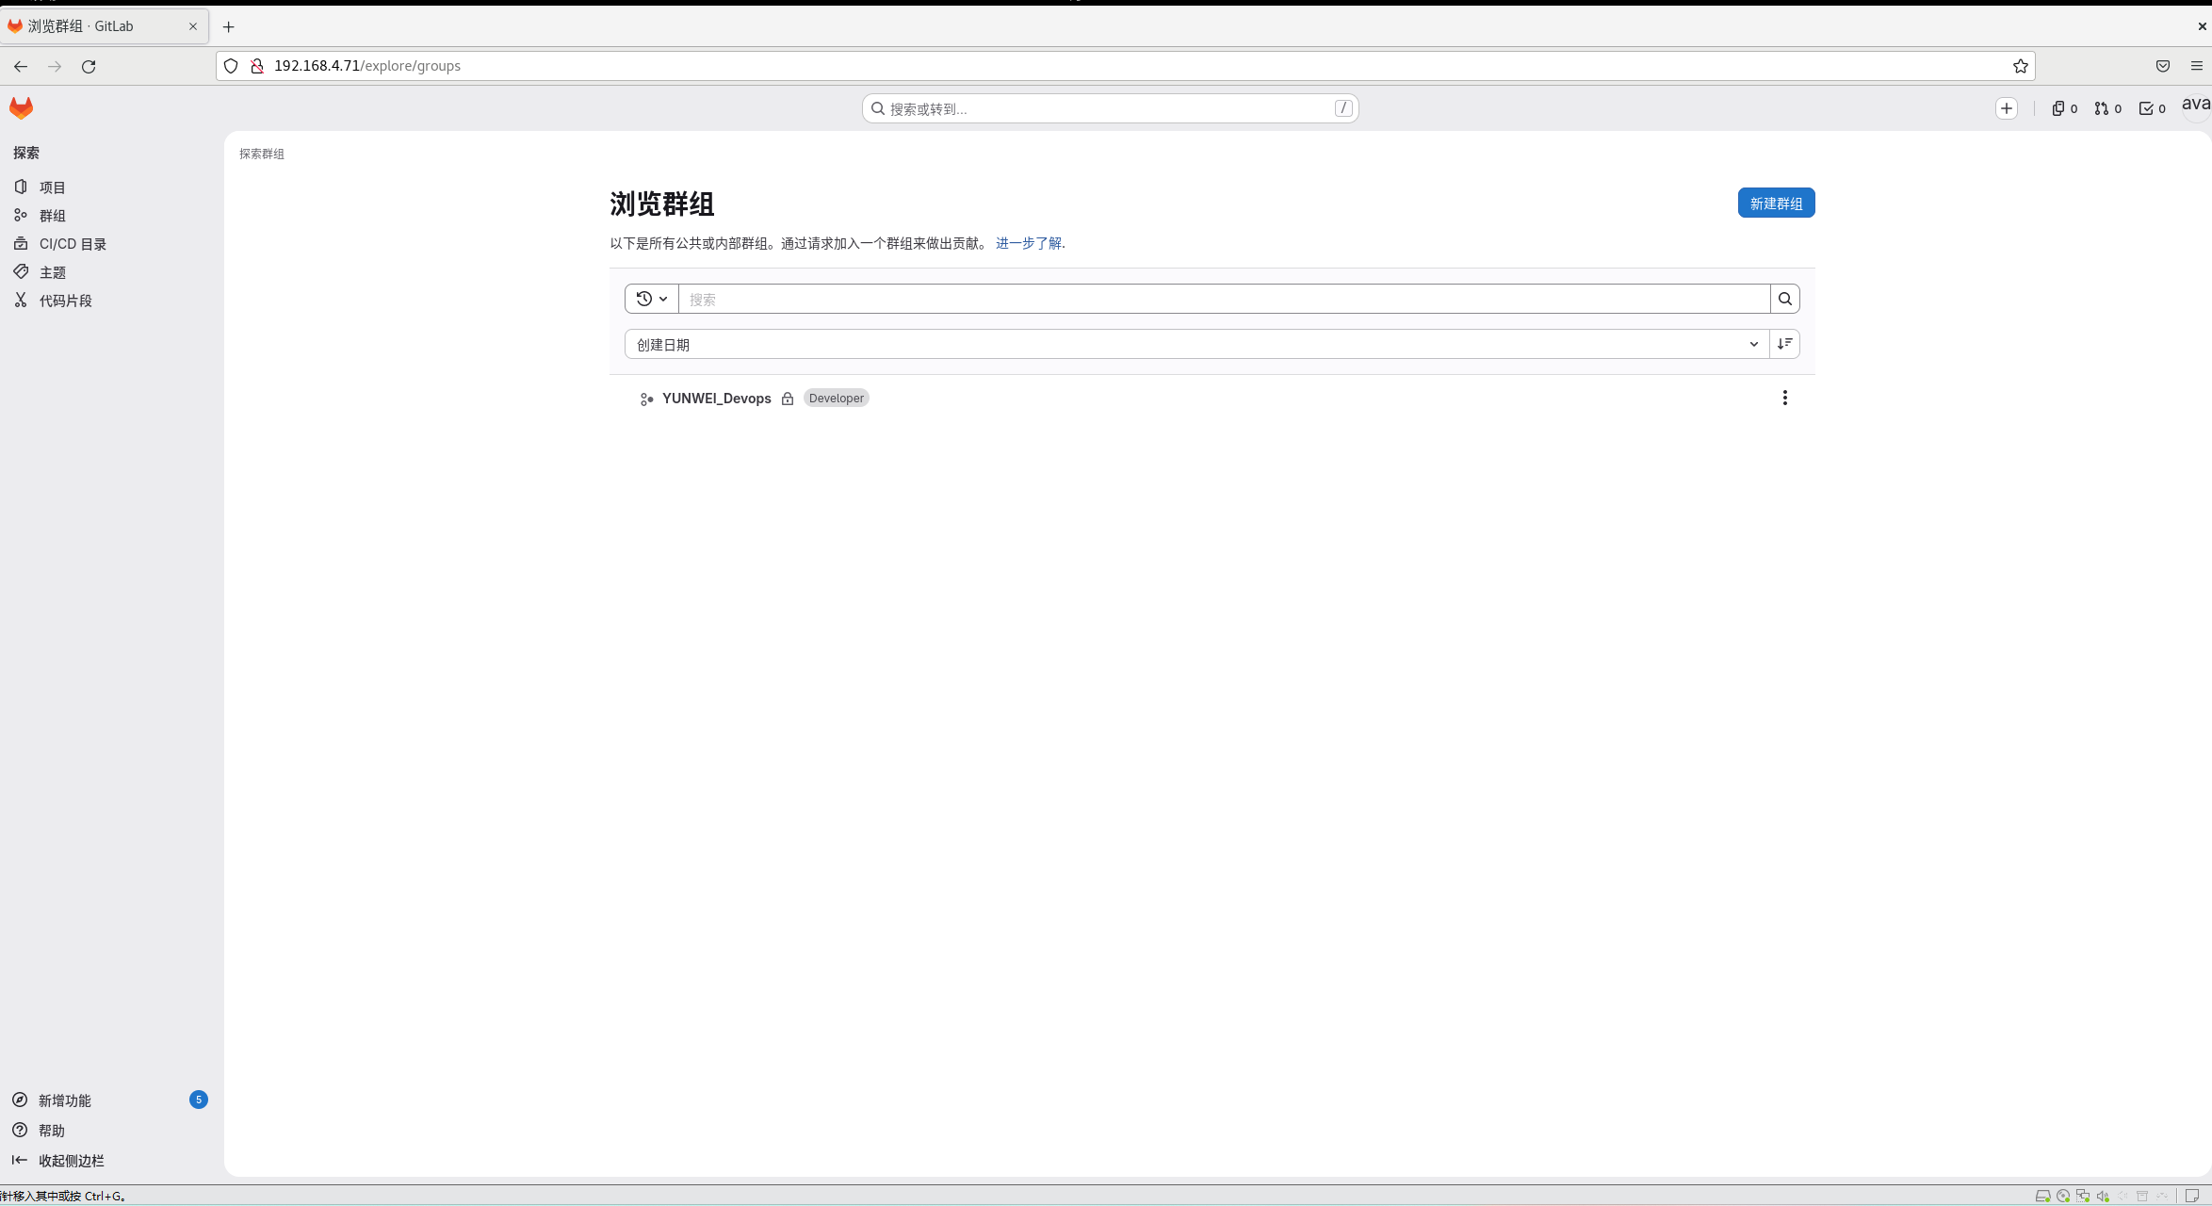This screenshot has height=1206, width=2212.
Task: Open the YUNWEI_Devops group
Action: pos(716,399)
